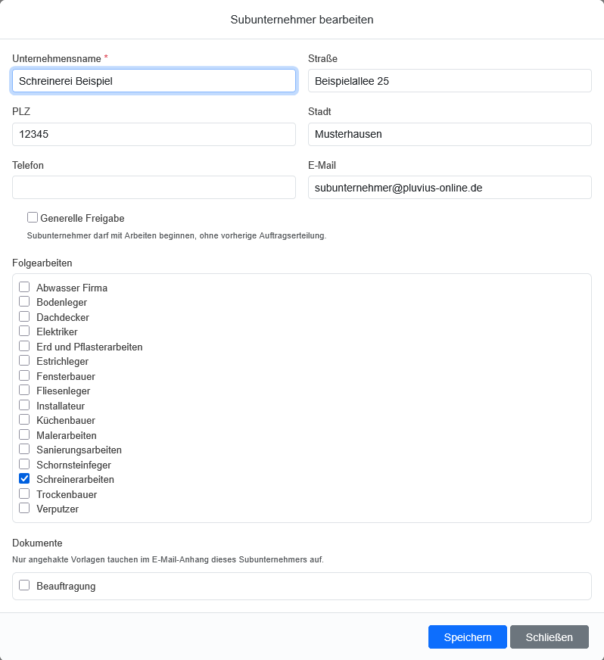Click the Schließen button
This screenshot has height=660, width=604.
click(550, 637)
